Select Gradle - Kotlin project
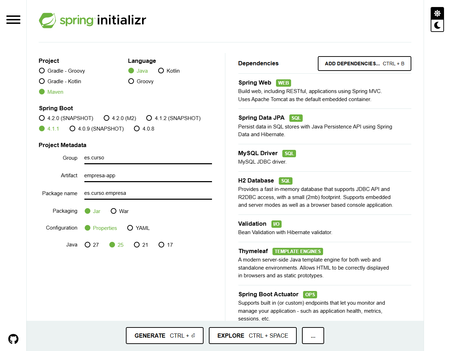 point(60,81)
